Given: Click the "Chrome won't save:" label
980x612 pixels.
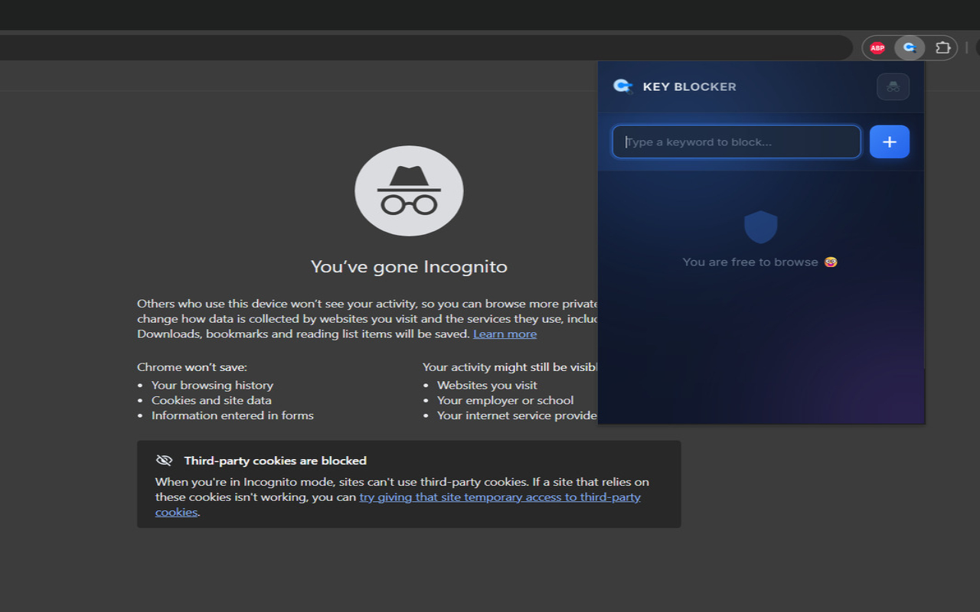Looking at the screenshot, I should pyautogui.click(x=192, y=367).
